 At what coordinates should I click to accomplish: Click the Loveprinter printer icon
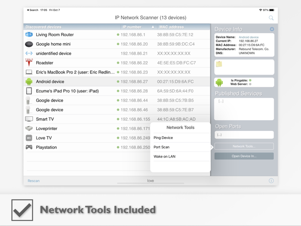[x=29, y=128]
